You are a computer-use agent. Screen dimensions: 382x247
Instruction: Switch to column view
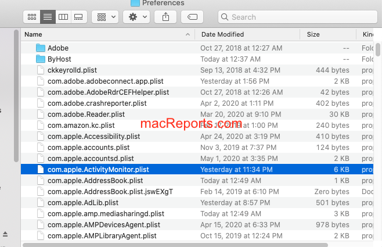tap(63, 17)
